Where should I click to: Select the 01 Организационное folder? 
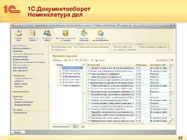[72, 68]
